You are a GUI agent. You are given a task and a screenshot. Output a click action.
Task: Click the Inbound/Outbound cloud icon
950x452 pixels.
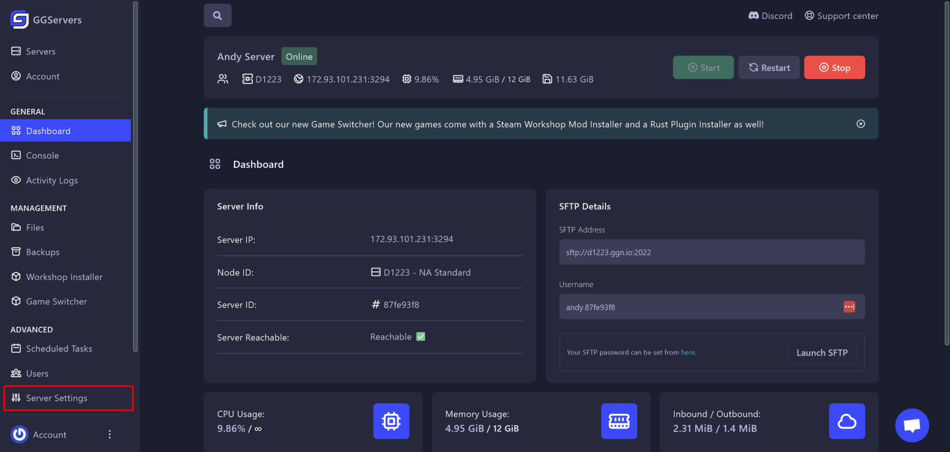pyautogui.click(x=847, y=421)
